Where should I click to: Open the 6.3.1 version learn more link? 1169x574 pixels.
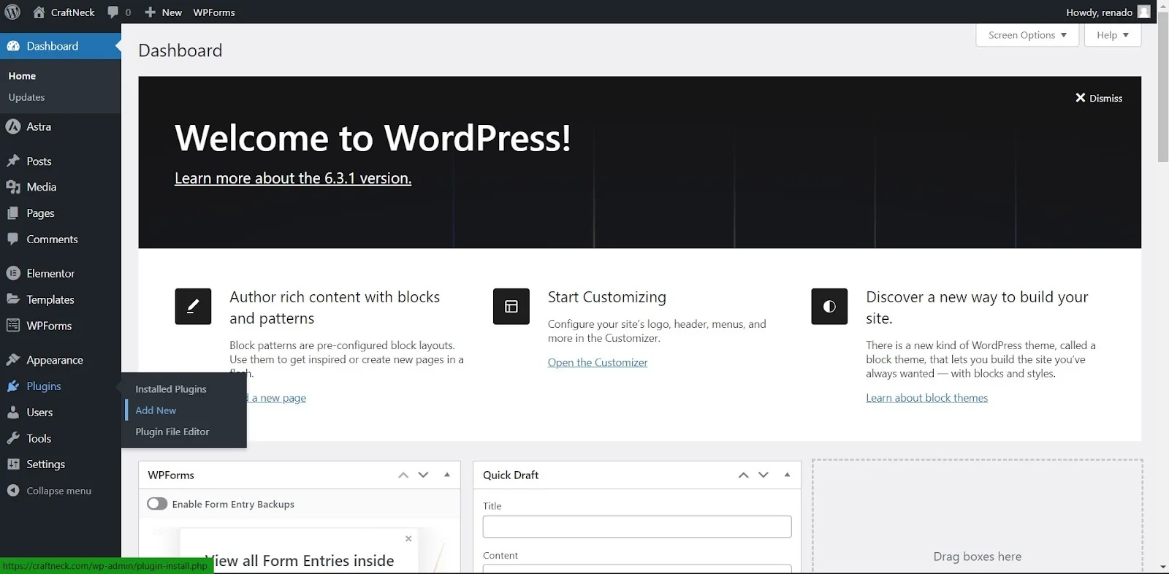[x=293, y=178]
